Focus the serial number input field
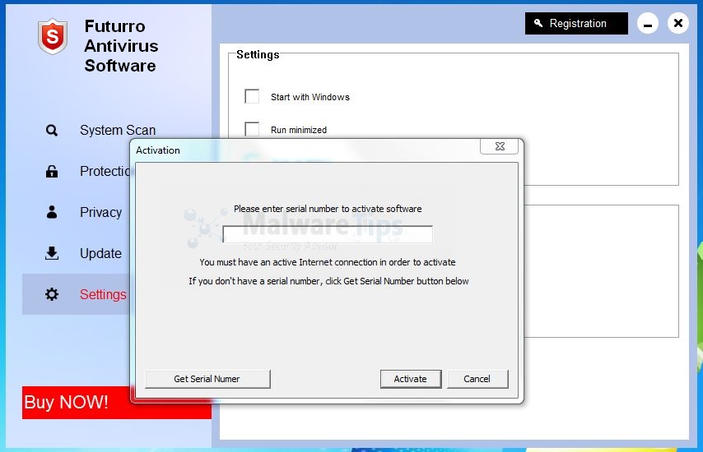This screenshot has height=452, width=703. coord(328,234)
